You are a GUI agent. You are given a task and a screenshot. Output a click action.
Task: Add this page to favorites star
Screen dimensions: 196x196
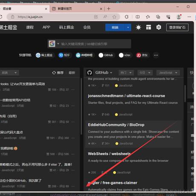click(114, 17)
